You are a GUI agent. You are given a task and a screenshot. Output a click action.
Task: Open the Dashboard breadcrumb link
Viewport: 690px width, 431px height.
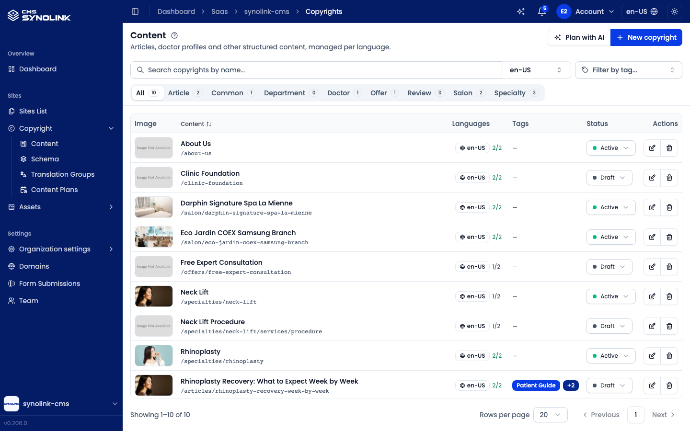176,11
